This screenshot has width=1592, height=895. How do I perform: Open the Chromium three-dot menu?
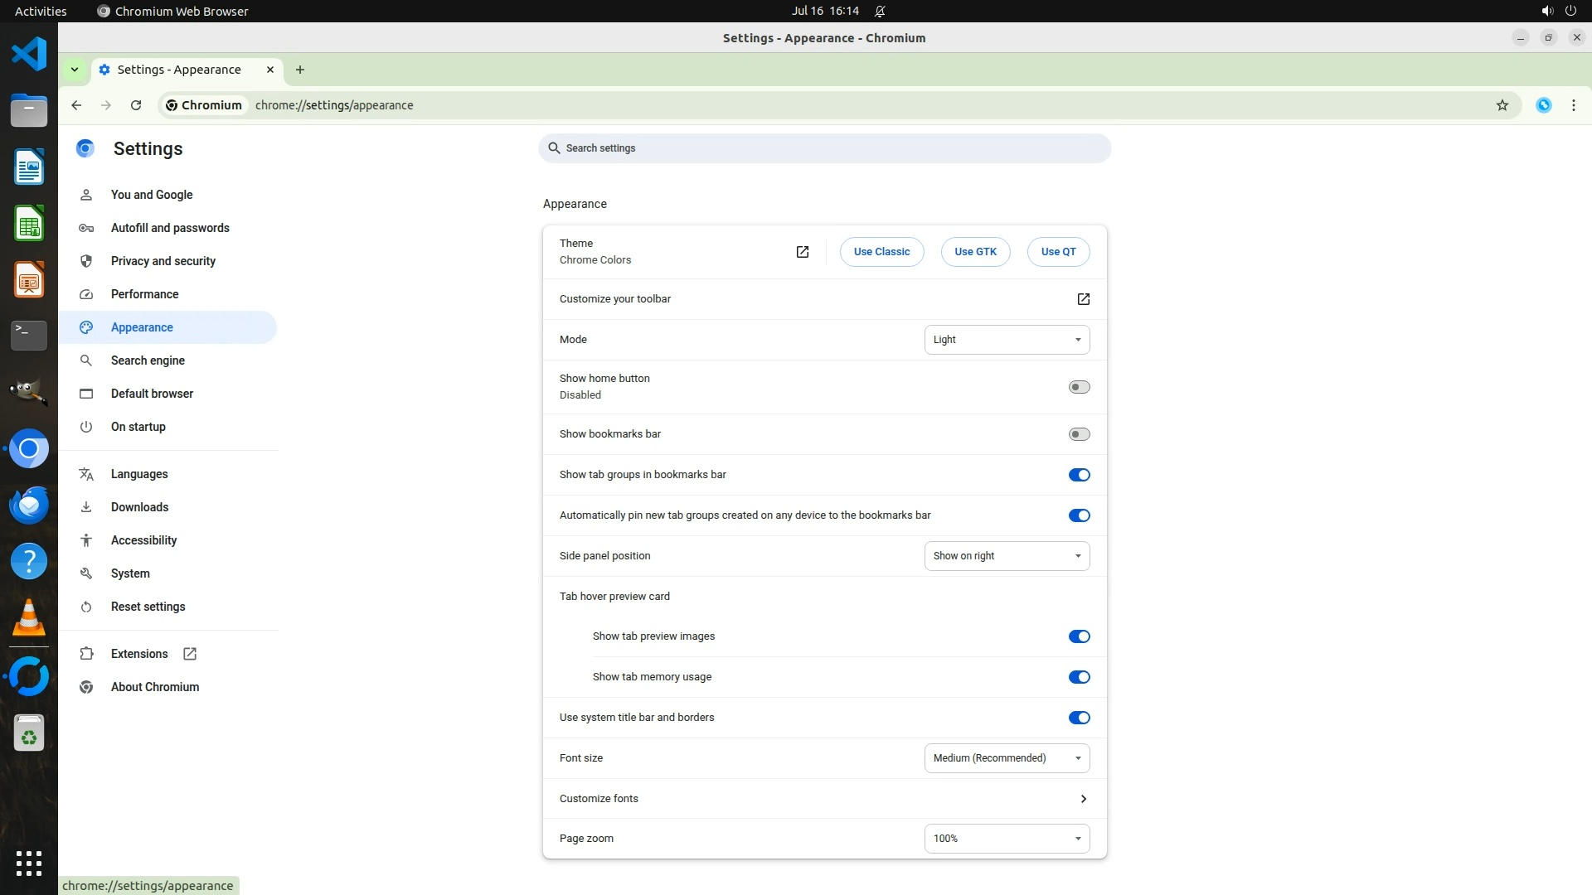pyautogui.click(x=1573, y=105)
